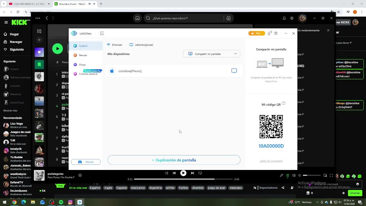Open the Compartir mi pantalla dropdown
Viewport: 366px width, 206px height.
pos(212,54)
